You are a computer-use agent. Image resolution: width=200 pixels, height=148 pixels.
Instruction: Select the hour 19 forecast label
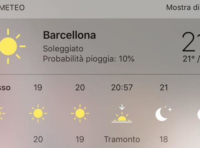click(x=38, y=88)
